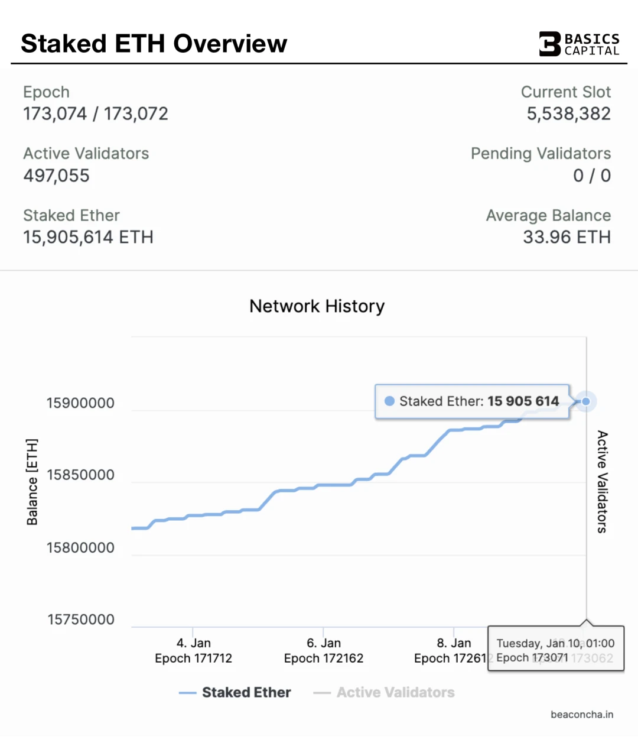Click the blue dot in Staked Ether tooltip
Screen dimensions: 638x746
point(389,401)
